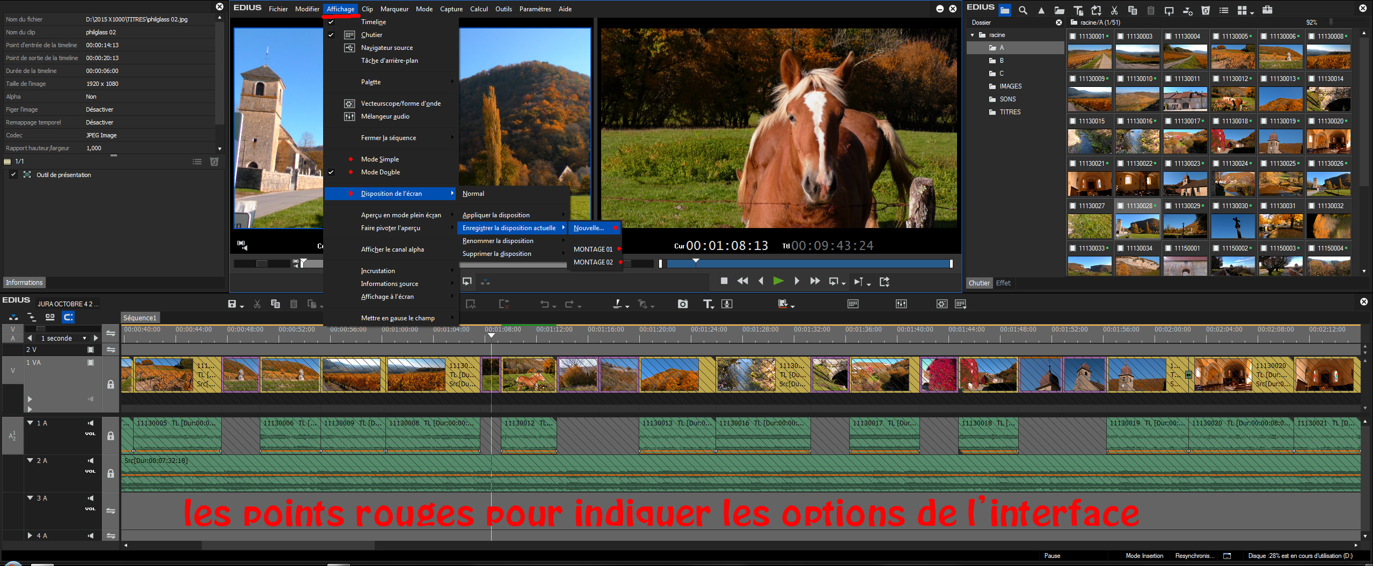The width and height of the screenshot is (1373, 566).
Task: Open the '1 seconde' timeline scale dropdown
Action: coord(84,339)
